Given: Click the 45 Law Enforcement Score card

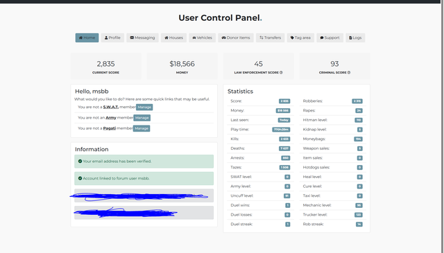Looking at the screenshot, I should click(x=258, y=66).
